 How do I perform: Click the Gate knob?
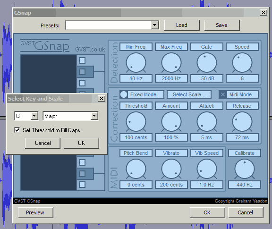point(207,63)
